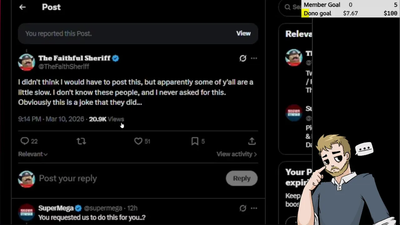Click the back arrow beside Post
The height and width of the screenshot is (225, 400).
coord(22,7)
